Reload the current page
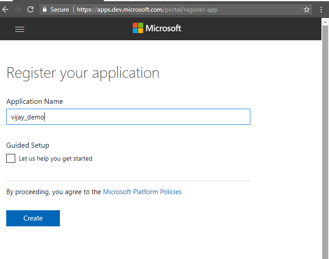This screenshot has height=259, width=329. [30, 9]
